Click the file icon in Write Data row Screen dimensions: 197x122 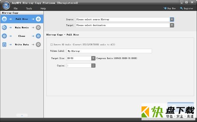pyautogui.click(x=4, y=45)
